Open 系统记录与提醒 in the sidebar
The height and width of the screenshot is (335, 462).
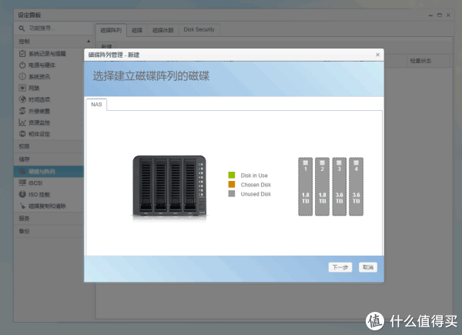click(x=47, y=54)
